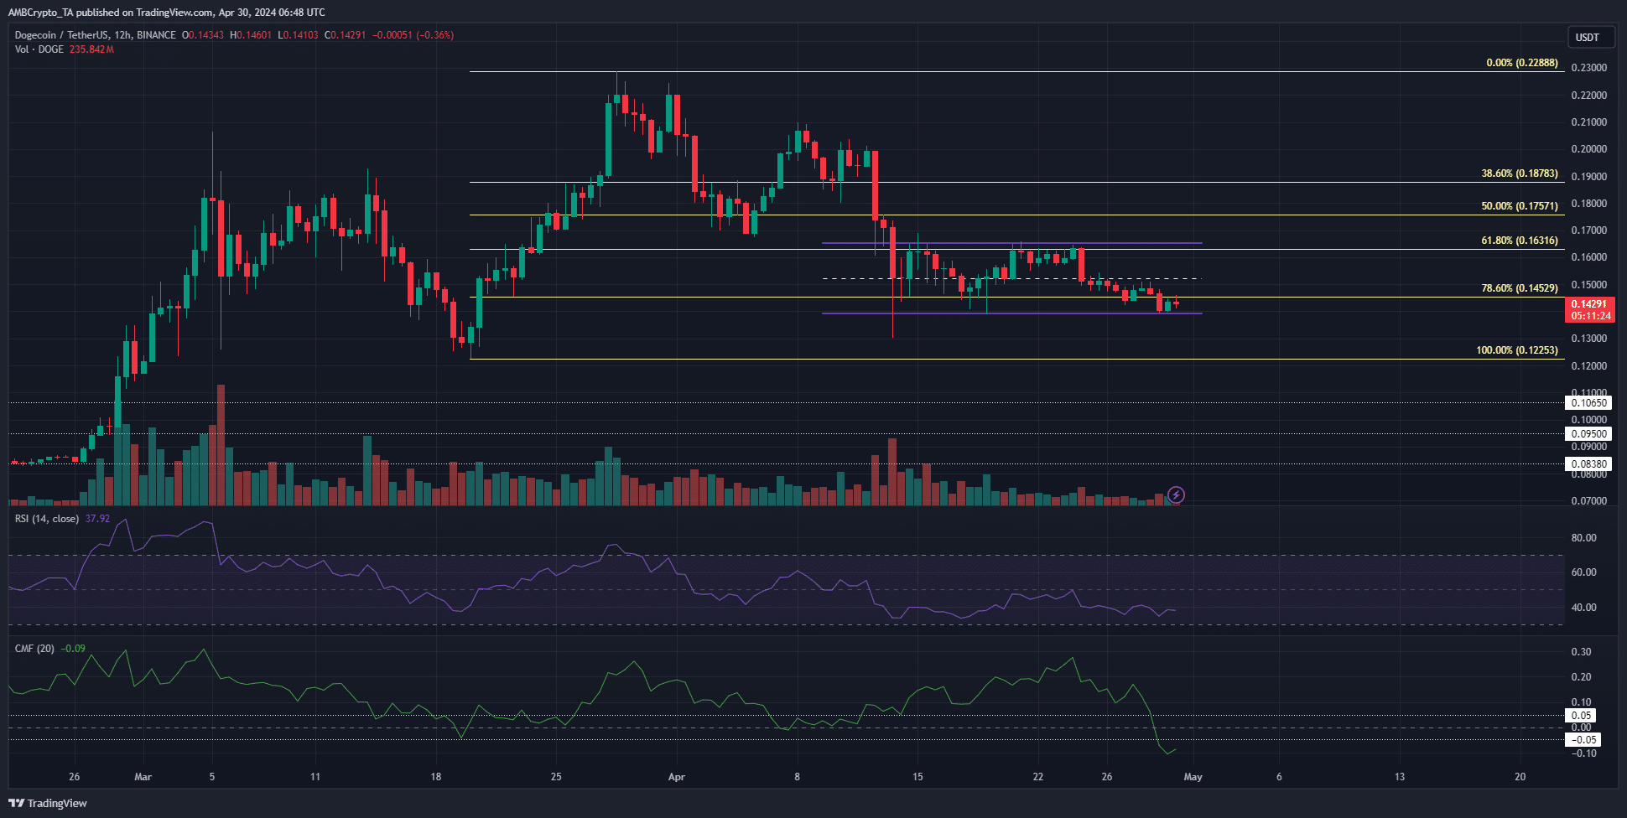
Task: Click the RSI value 37.92
Action: [x=97, y=519]
